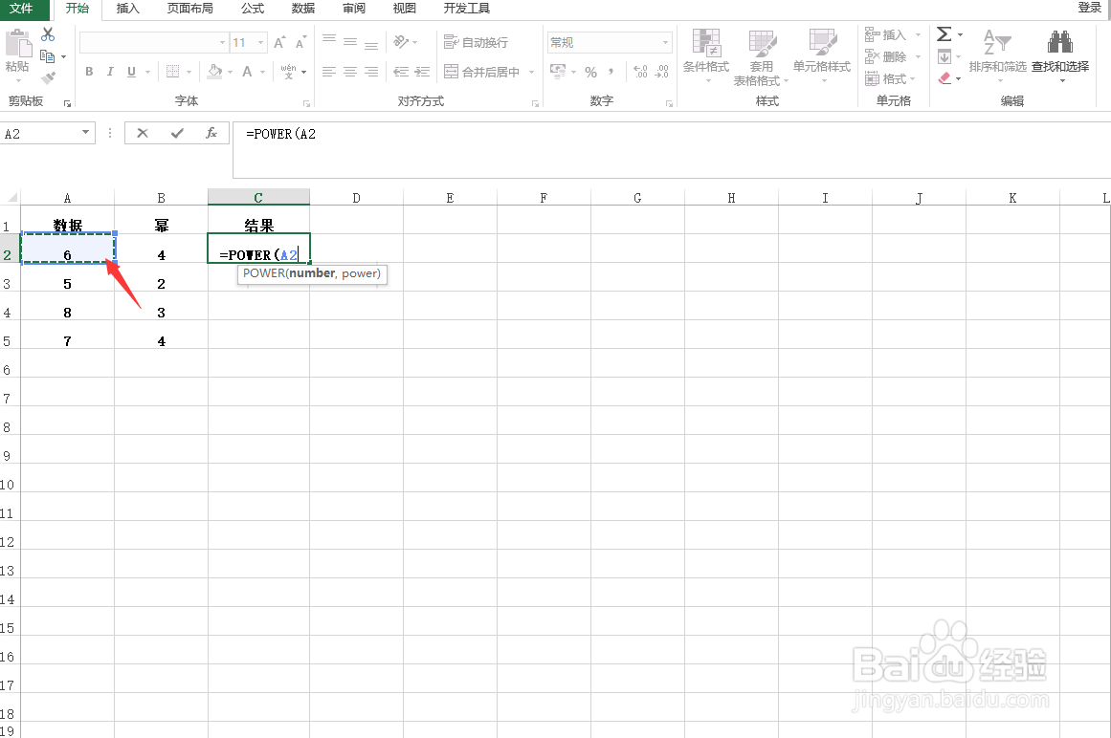Click the Fill Color bucket icon
The width and height of the screenshot is (1111, 738).
coord(214,72)
